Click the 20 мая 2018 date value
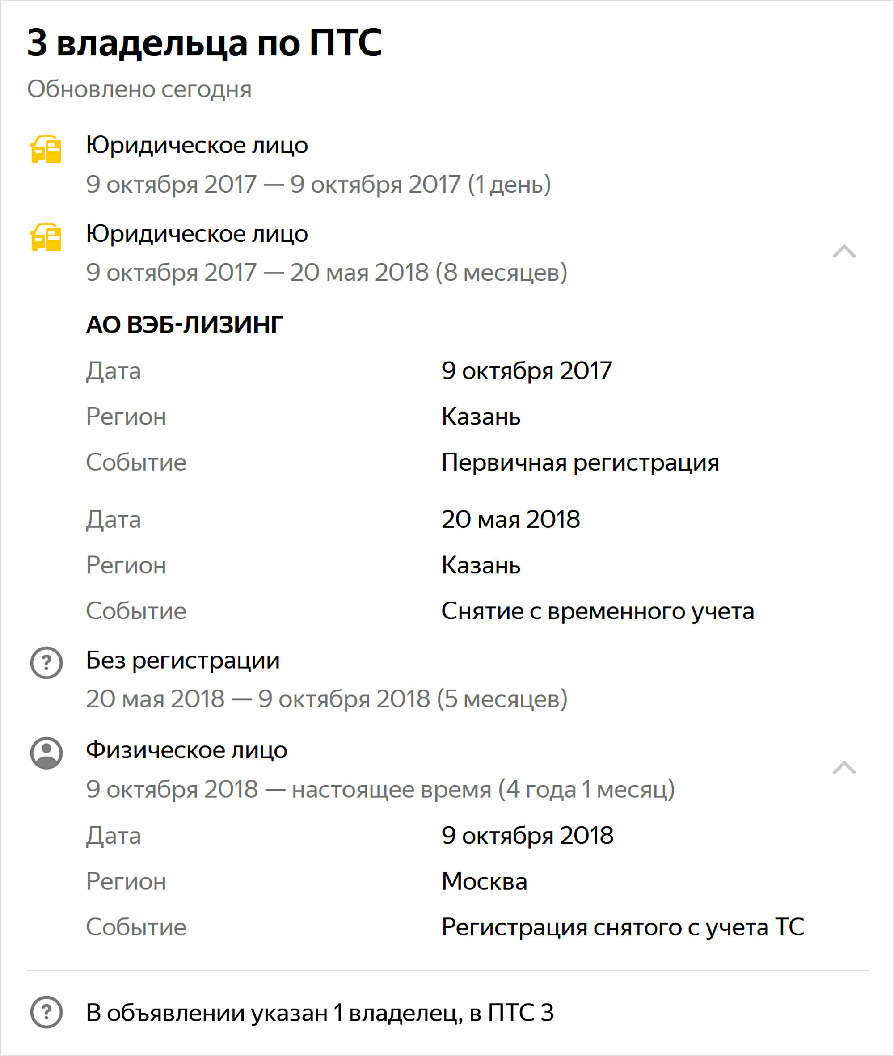 511,519
